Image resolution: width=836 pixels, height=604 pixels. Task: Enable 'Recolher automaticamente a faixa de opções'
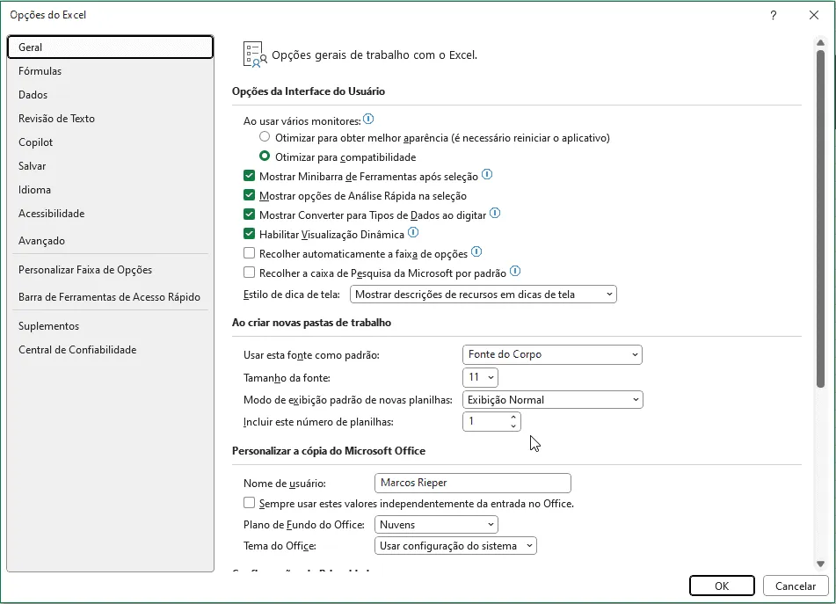click(x=249, y=252)
